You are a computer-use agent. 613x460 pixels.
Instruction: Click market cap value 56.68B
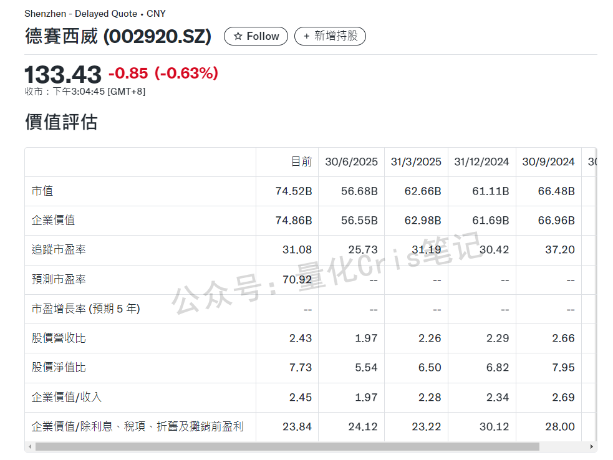(x=359, y=191)
